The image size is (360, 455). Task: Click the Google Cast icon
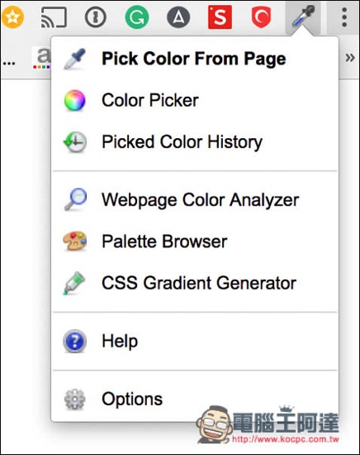pos(54,17)
